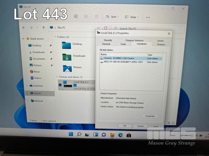Click the Share icon in the toolbar
This screenshot has height=156, width=209.
point(86,16)
